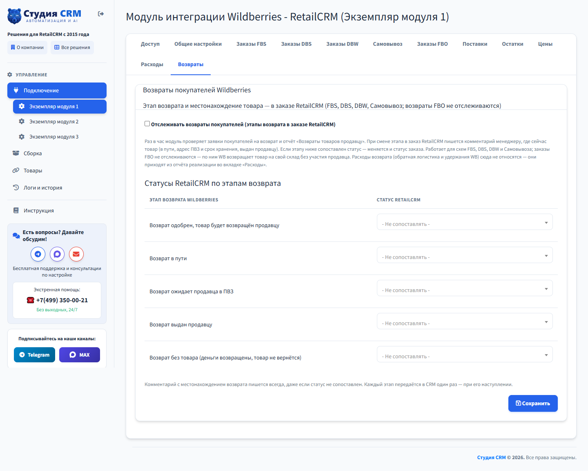Click the Возврат выдан продавцу stage label
Screen dimensions: 588x471
tap(181, 325)
